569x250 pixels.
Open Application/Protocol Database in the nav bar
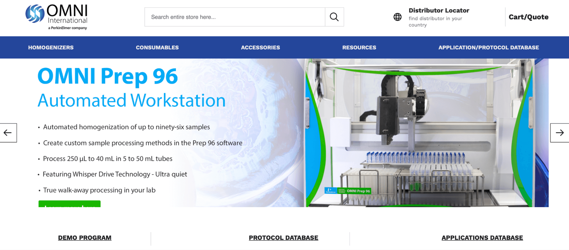pos(488,47)
